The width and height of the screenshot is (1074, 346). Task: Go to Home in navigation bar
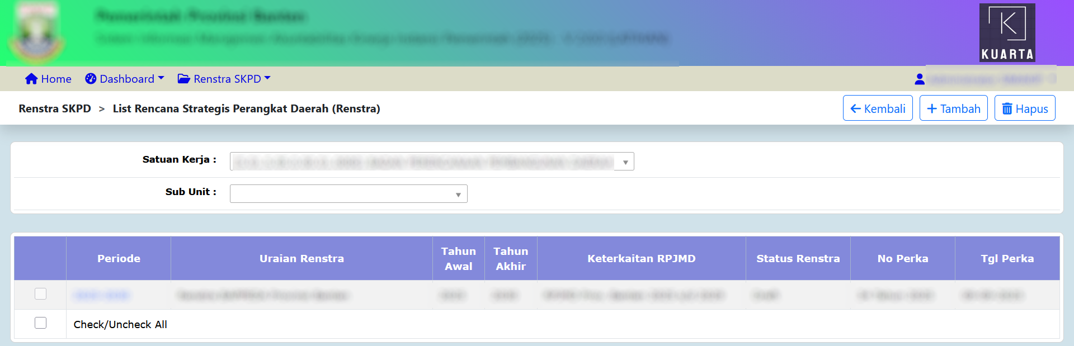pos(56,79)
